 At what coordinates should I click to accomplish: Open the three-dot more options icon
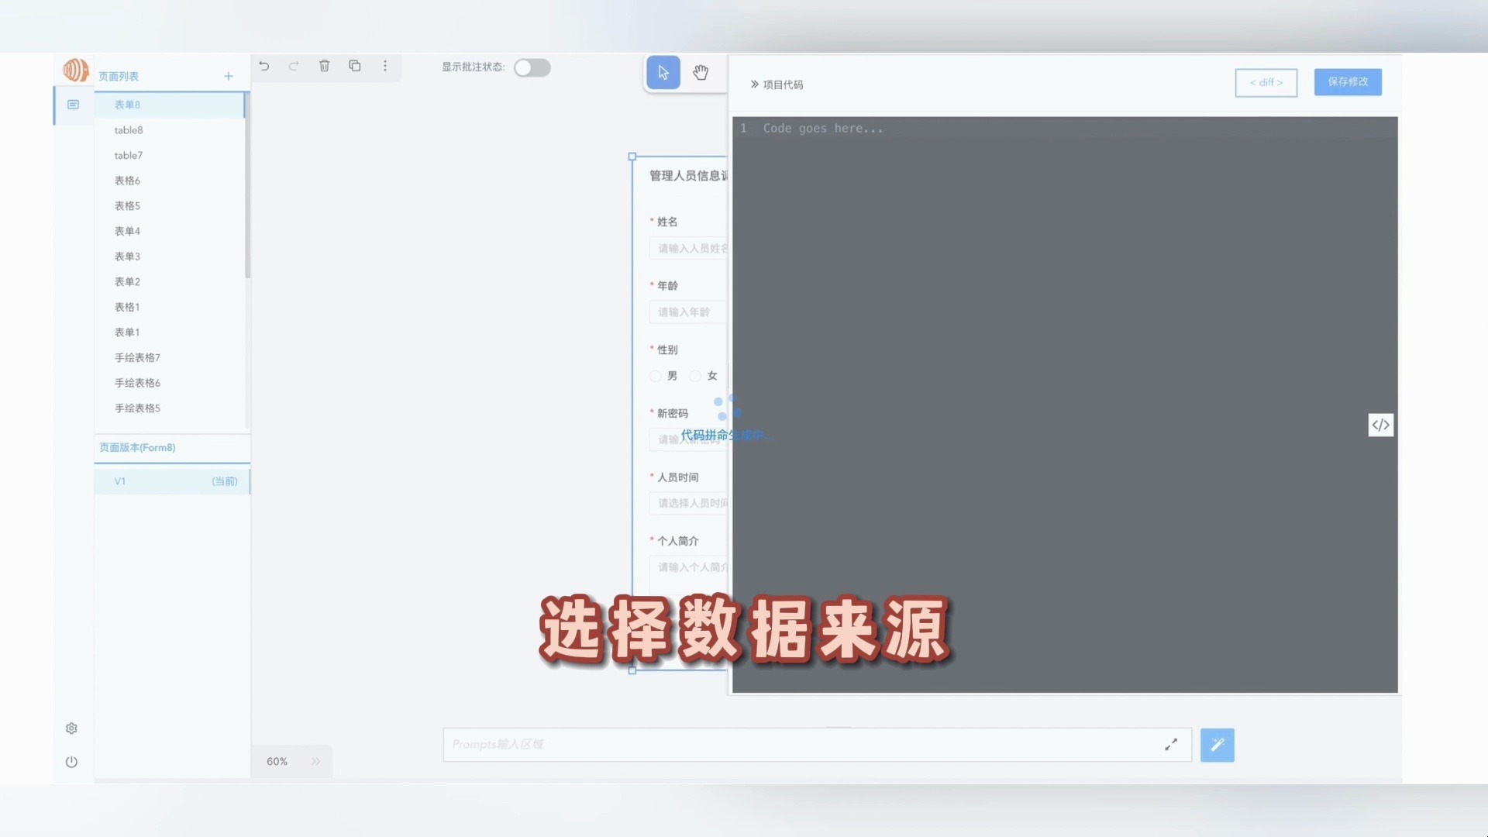click(x=385, y=67)
